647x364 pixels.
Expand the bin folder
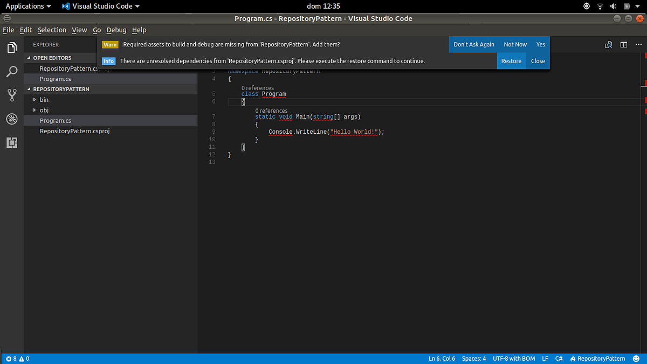(x=35, y=100)
